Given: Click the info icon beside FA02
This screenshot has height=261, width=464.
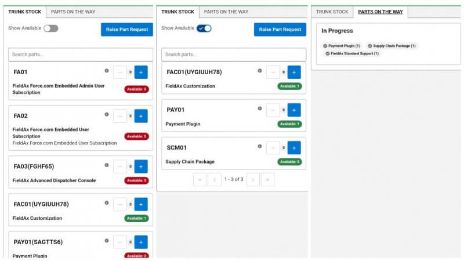Looking at the screenshot, I should point(107,114).
